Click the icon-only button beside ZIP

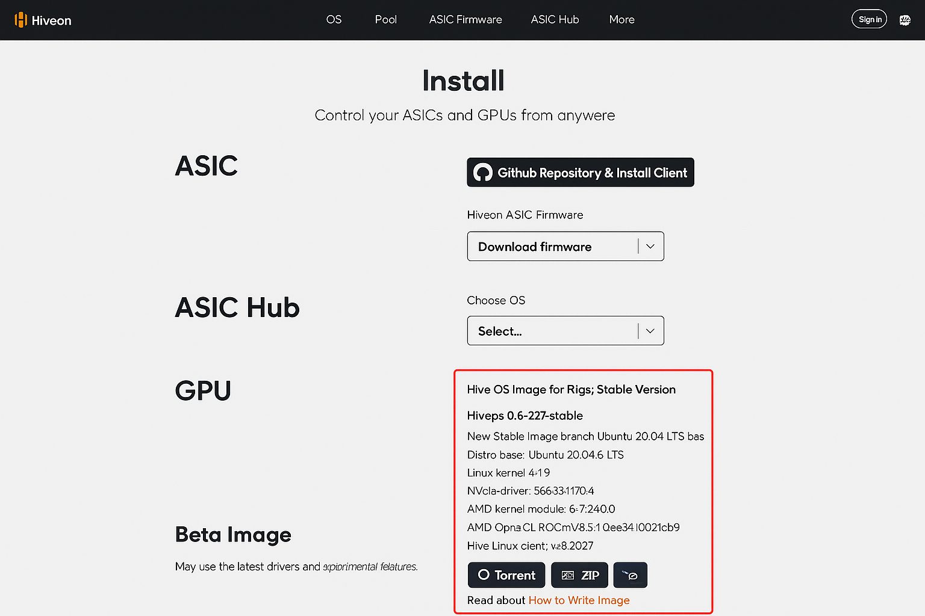tap(630, 575)
